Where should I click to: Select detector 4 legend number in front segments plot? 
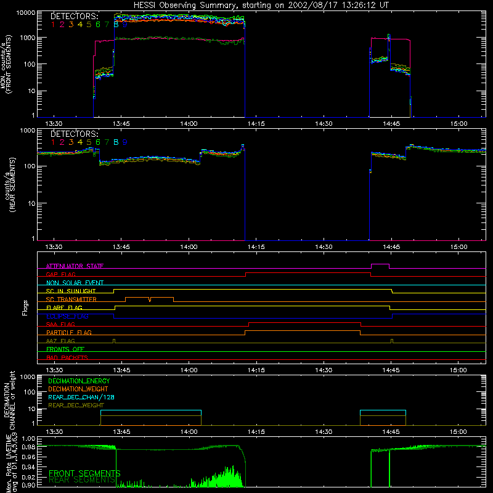point(80,25)
